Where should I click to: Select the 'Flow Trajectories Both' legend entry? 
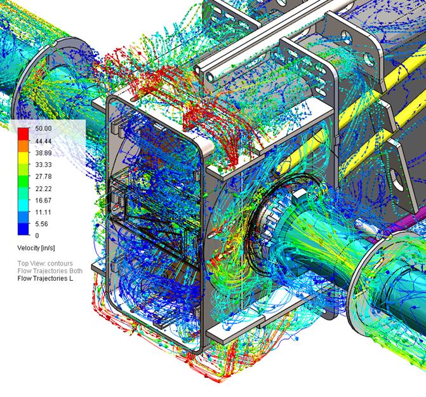point(50,271)
